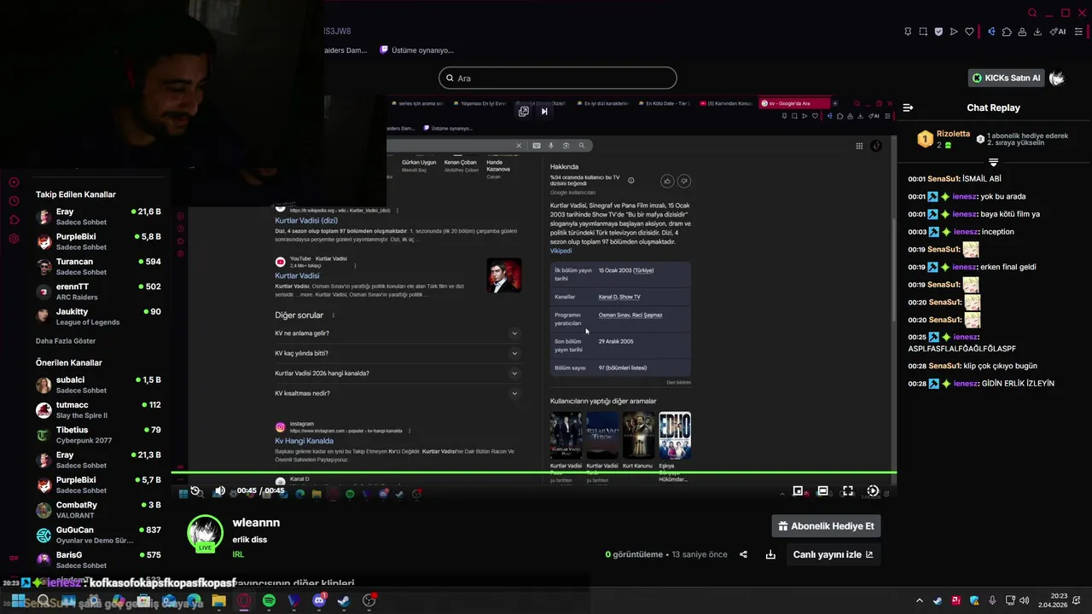Image resolution: width=1092 pixels, height=614 pixels.
Task: Open Steam from the Windows taskbar
Action: click(344, 600)
